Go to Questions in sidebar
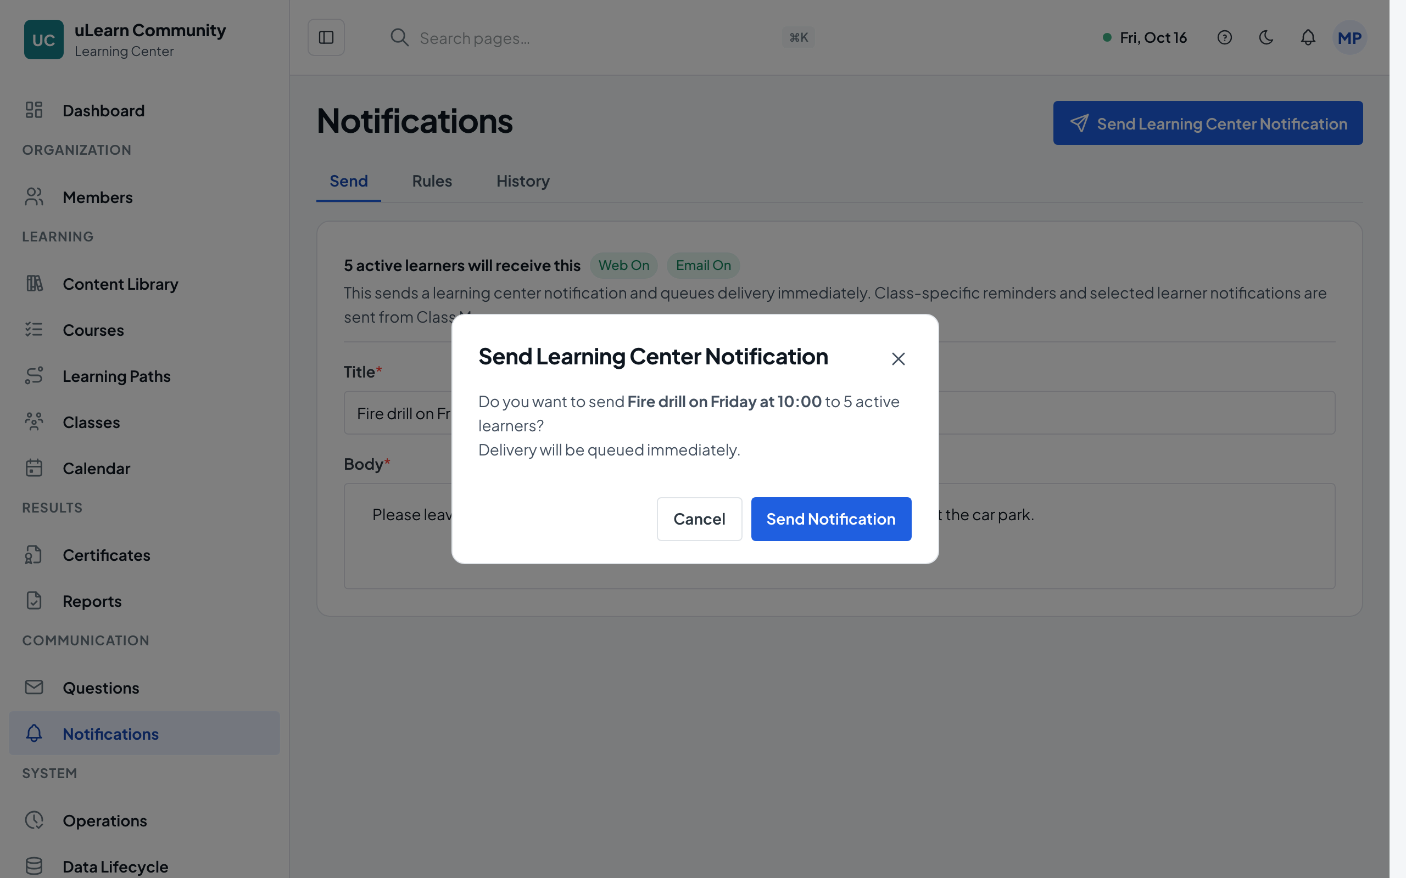 pyautogui.click(x=144, y=688)
